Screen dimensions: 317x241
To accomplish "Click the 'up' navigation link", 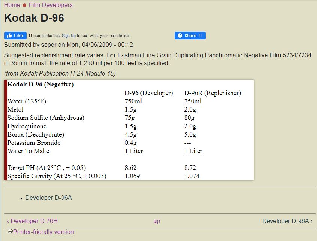I will [x=157, y=221].
